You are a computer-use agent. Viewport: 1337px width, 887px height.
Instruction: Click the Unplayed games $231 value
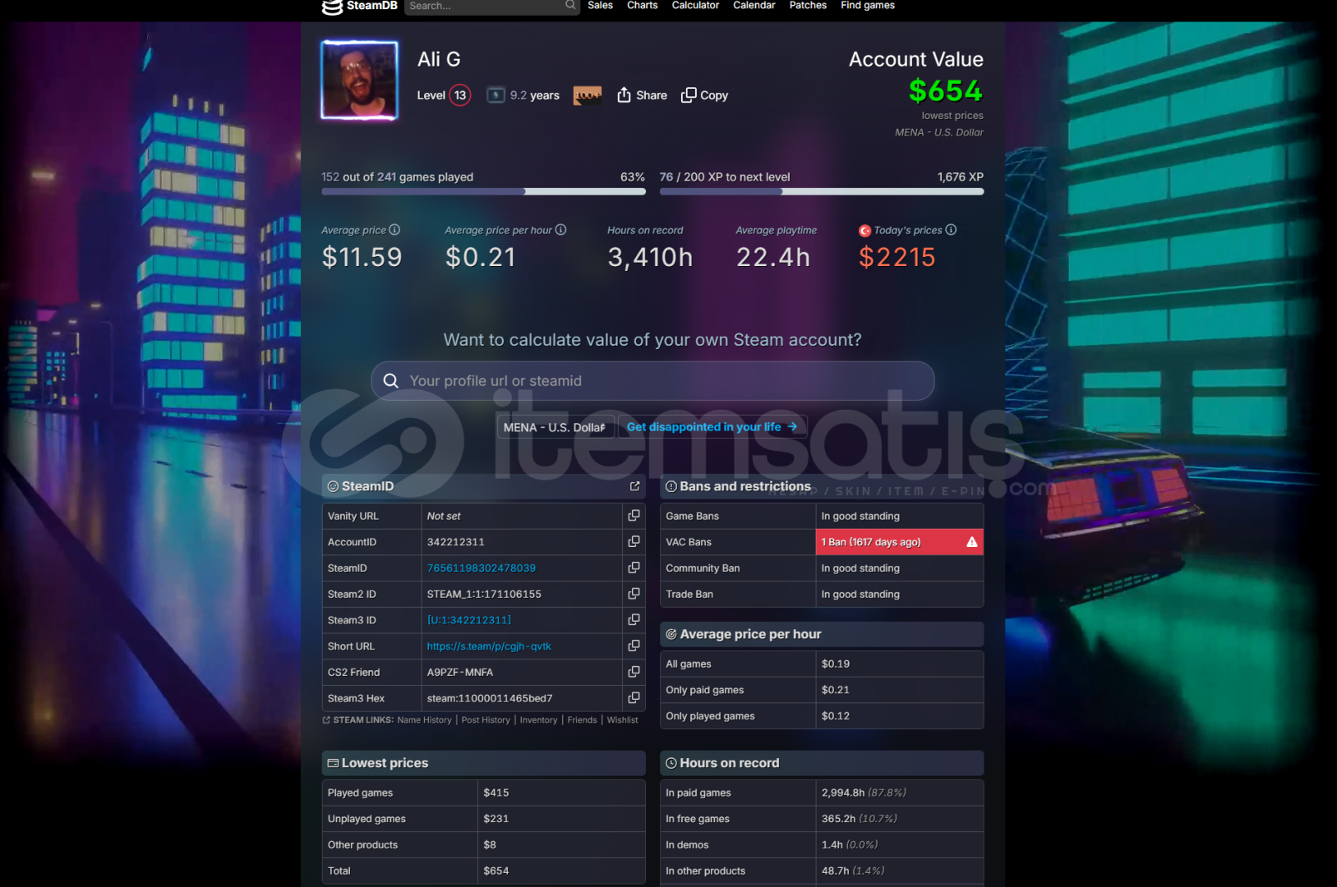496,819
